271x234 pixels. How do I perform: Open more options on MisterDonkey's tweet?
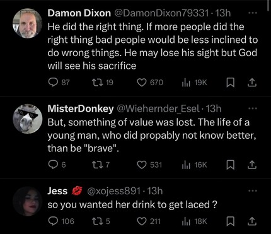click(253, 108)
